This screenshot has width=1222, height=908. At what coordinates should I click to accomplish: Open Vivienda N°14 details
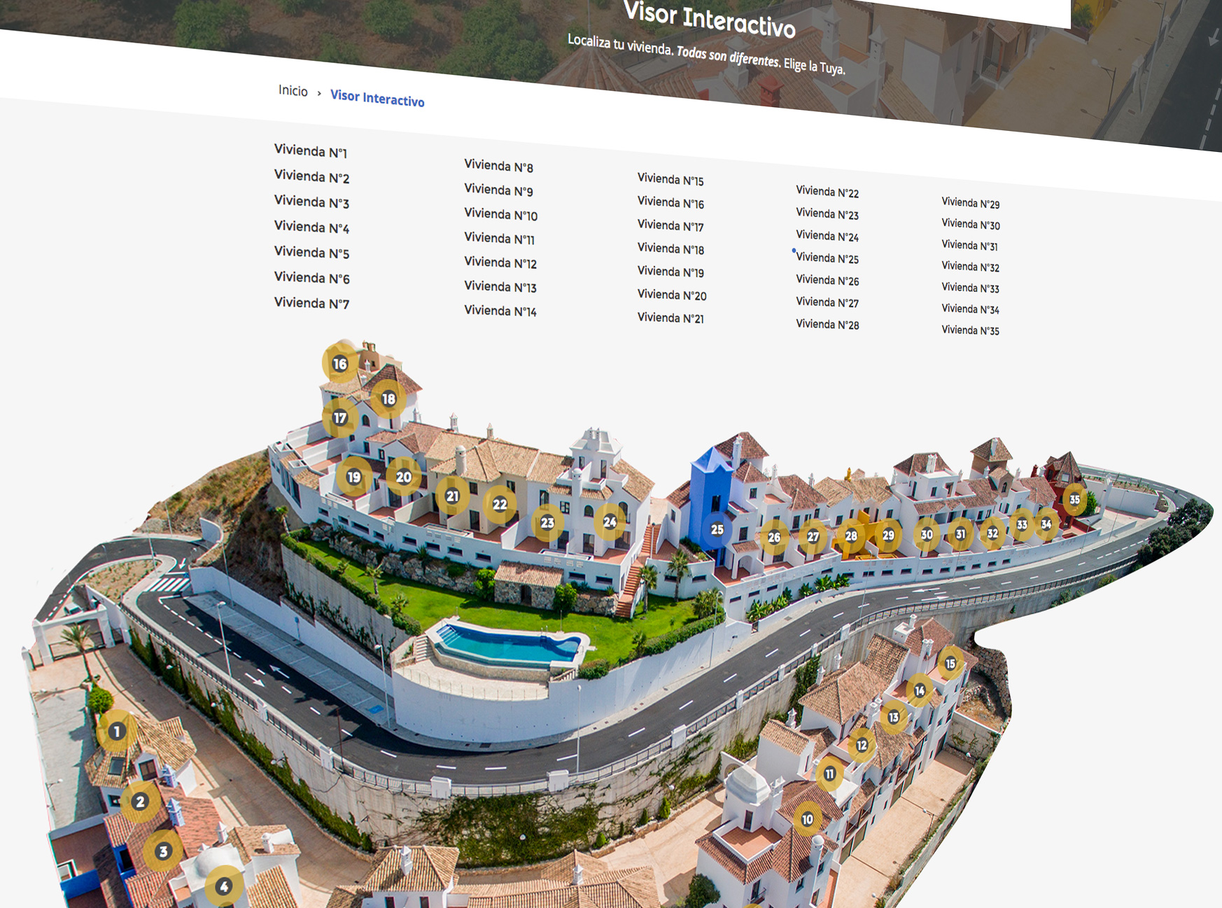point(501,309)
